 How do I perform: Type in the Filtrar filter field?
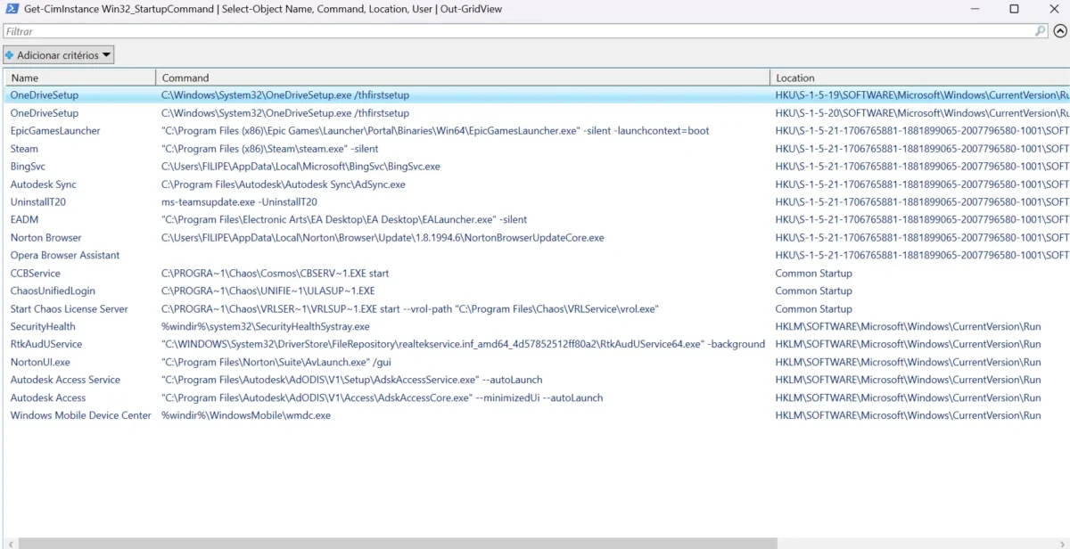[x=517, y=31]
